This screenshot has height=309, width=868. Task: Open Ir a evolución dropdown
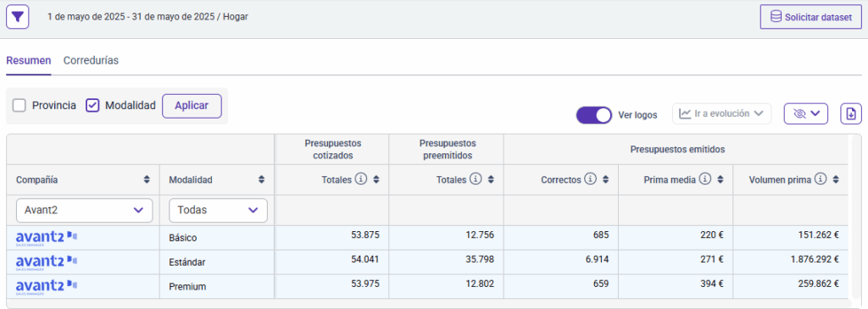(x=722, y=113)
